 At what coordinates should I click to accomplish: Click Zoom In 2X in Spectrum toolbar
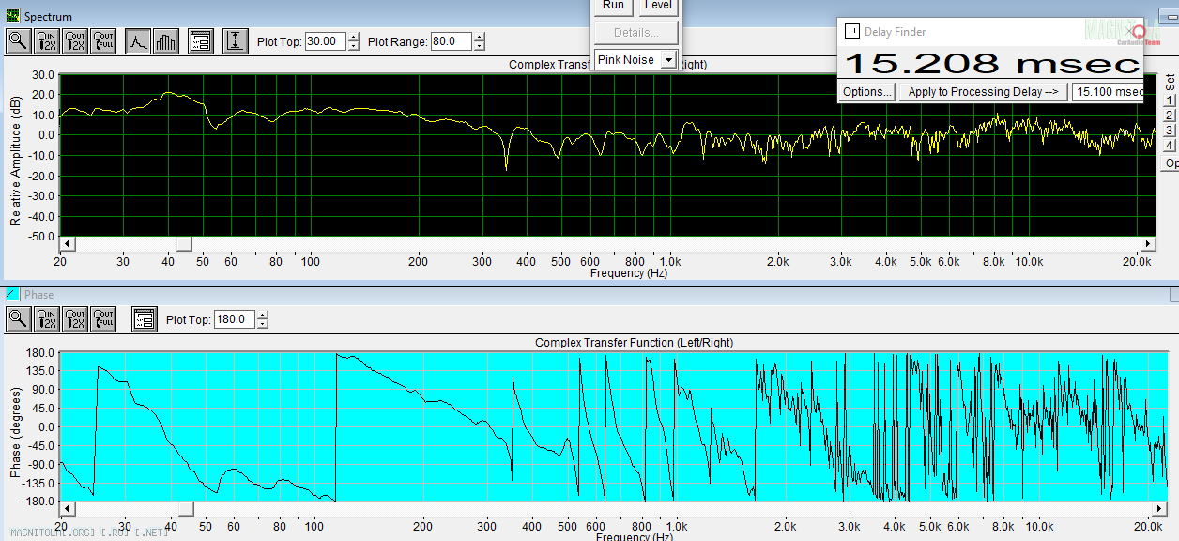coord(47,41)
